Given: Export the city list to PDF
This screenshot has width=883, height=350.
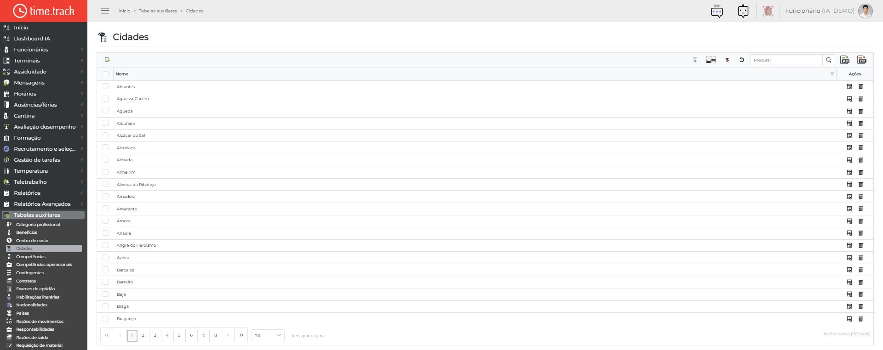Looking at the screenshot, I should click(x=862, y=60).
